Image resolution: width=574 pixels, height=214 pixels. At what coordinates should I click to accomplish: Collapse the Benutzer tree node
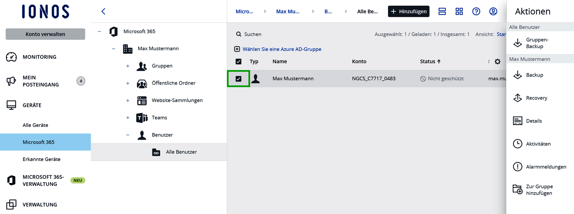point(128,135)
